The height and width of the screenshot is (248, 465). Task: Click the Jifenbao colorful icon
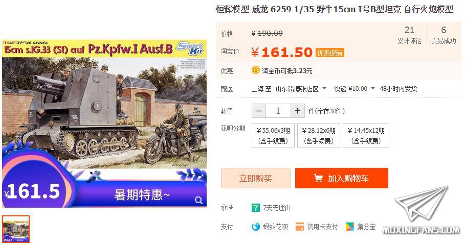(349, 227)
